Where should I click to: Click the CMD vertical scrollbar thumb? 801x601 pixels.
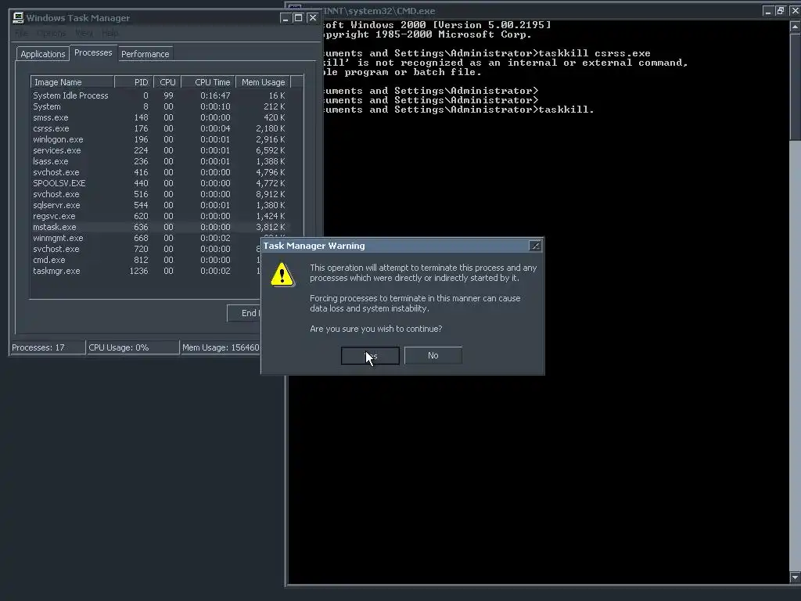coord(795,86)
